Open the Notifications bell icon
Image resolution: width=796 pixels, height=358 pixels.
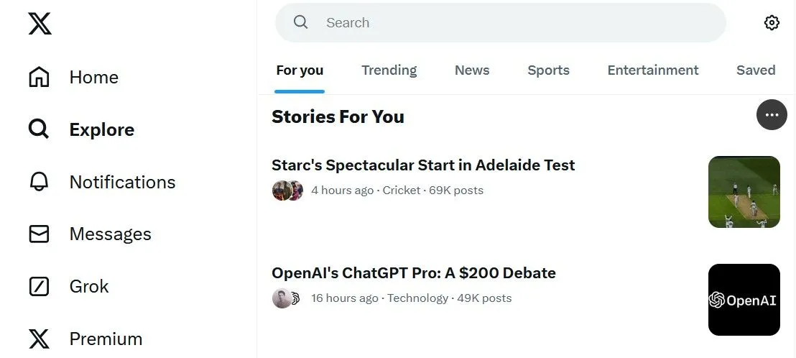pyautogui.click(x=39, y=182)
